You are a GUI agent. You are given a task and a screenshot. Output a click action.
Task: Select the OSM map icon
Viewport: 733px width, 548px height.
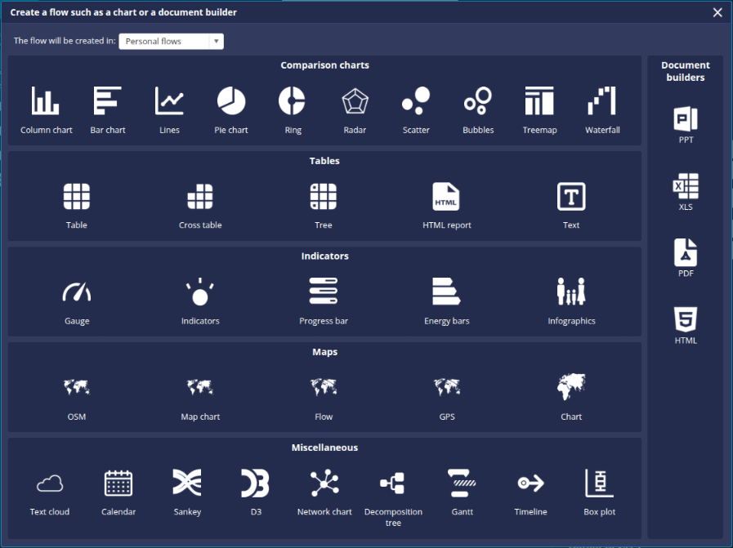click(x=77, y=387)
